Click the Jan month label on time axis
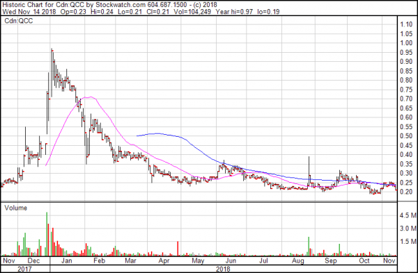The height and width of the screenshot is (273, 418). point(66,260)
